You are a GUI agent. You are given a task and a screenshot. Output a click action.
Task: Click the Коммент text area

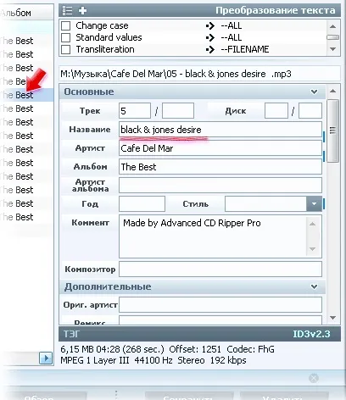[220, 236]
